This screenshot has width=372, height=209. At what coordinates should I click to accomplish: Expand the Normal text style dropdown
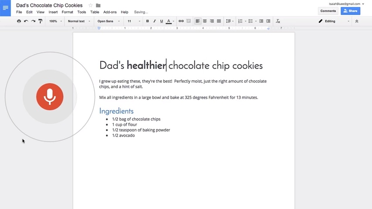pyautogui.click(x=78, y=21)
